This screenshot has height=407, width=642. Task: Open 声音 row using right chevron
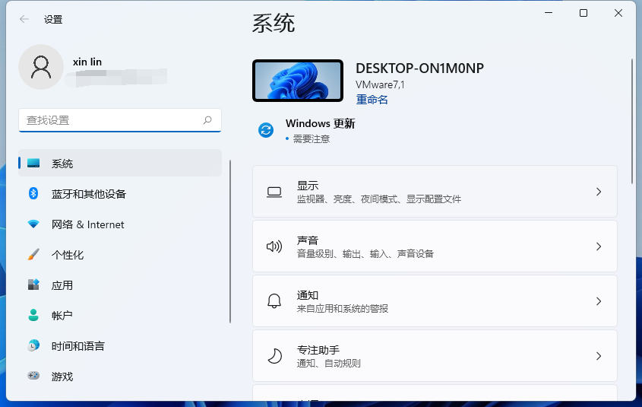[x=599, y=246]
